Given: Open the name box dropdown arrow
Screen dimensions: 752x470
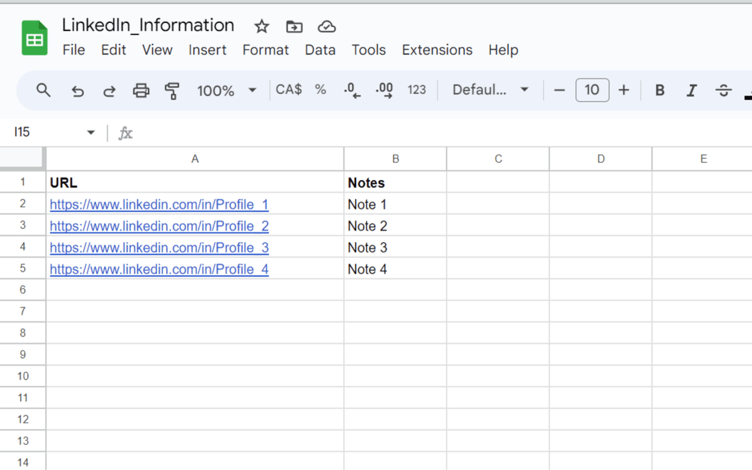Looking at the screenshot, I should 91,133.
